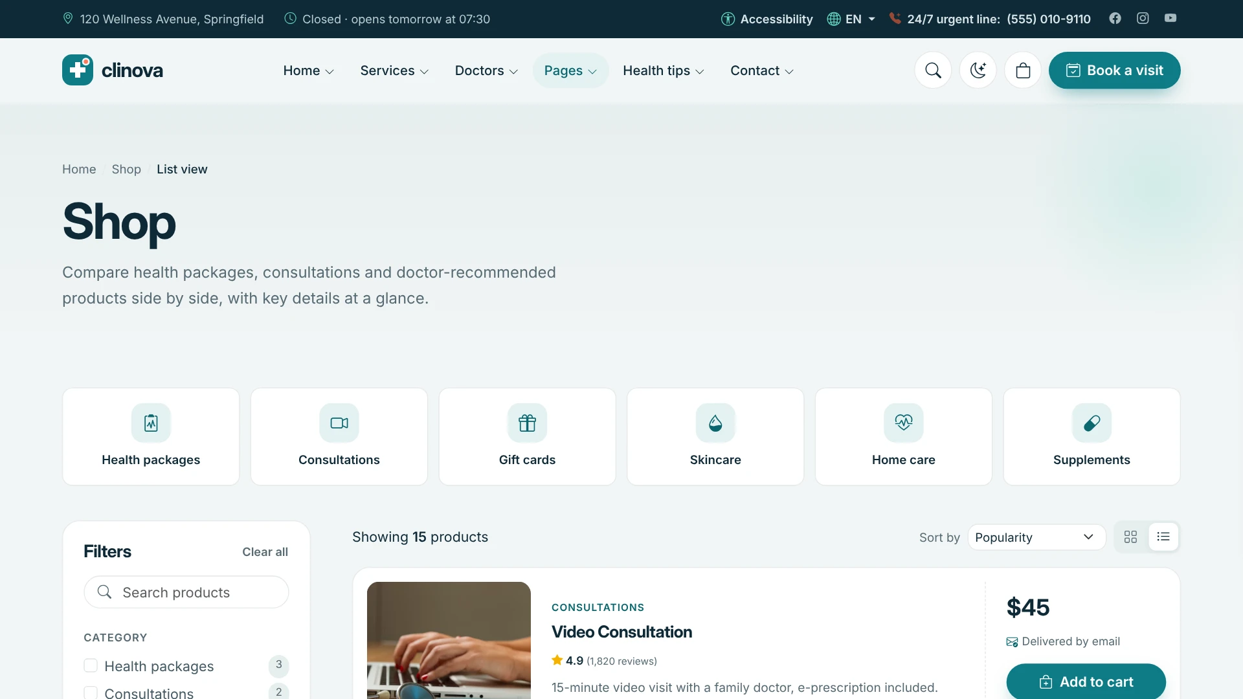The image size is (1243, 699).
Task: Open the Pages navigation menu
Action: pos(570,71)
